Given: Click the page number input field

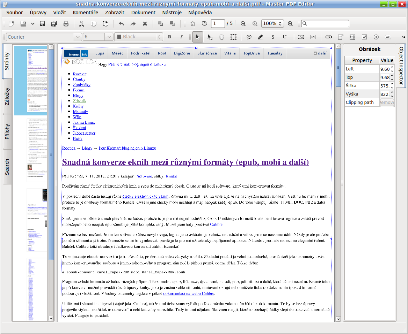Looking at the screenshot, I should pyautogui.click(x=218, y=24).
